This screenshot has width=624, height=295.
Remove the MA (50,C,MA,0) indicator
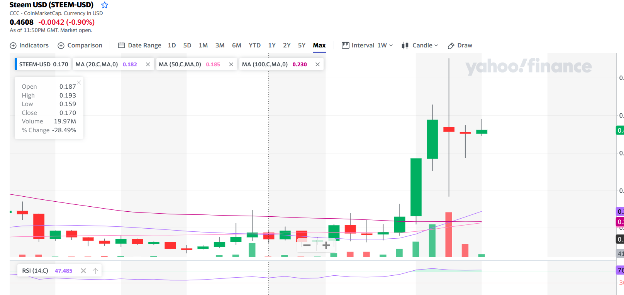click(x=231, y=64)
